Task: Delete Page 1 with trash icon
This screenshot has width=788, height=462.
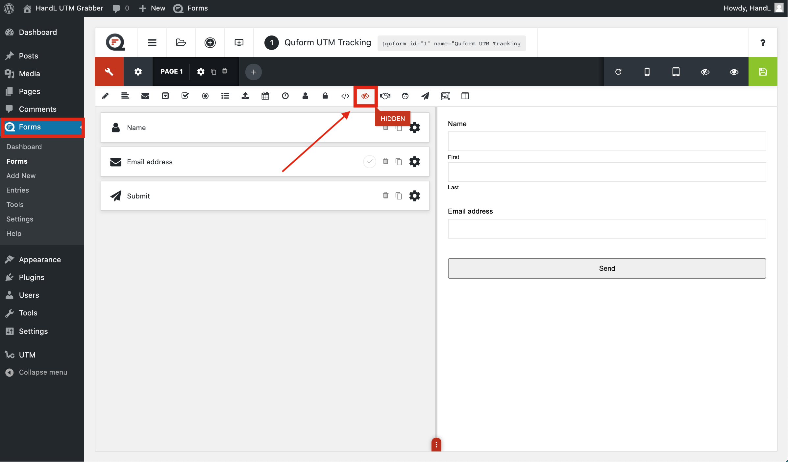Action: [x=225, y=71]
